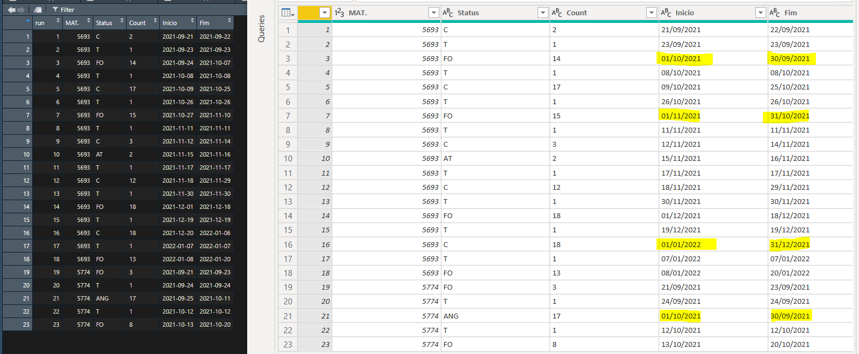
Task: Click the ANG status cell in Power Query row 21
Action: [495, 316]
